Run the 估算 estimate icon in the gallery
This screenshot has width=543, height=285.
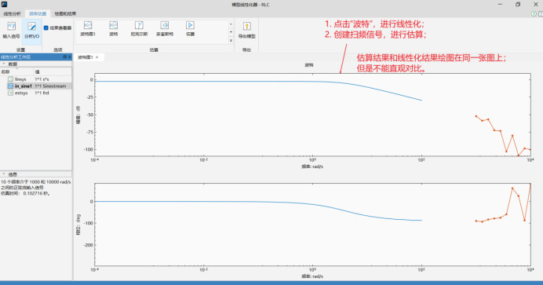[190, 29]
